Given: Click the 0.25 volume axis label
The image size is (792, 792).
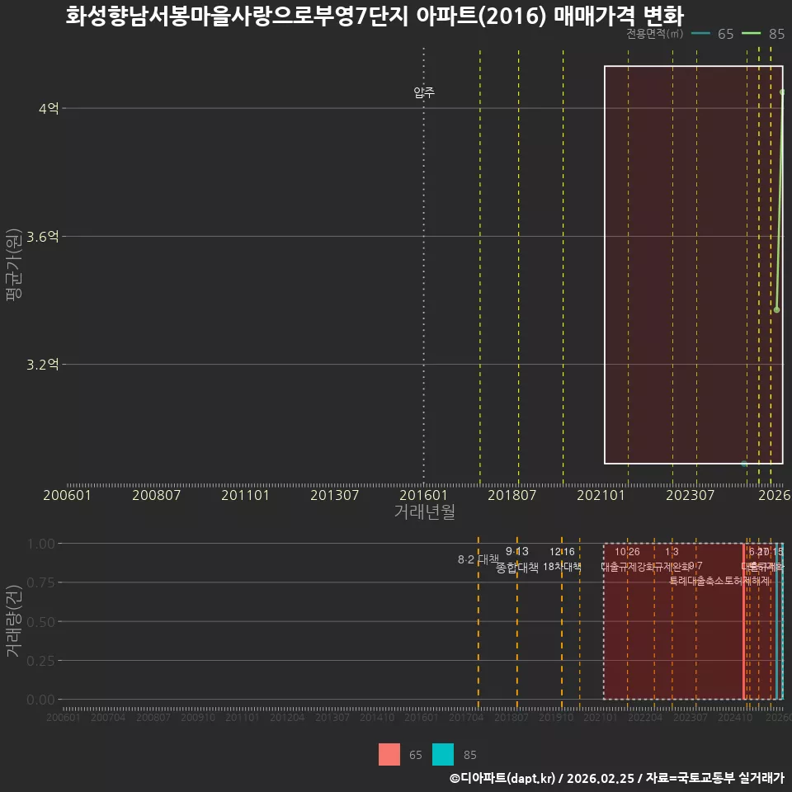Looking at the screenshot, I should pyautogui.click(x=41, y=661).
